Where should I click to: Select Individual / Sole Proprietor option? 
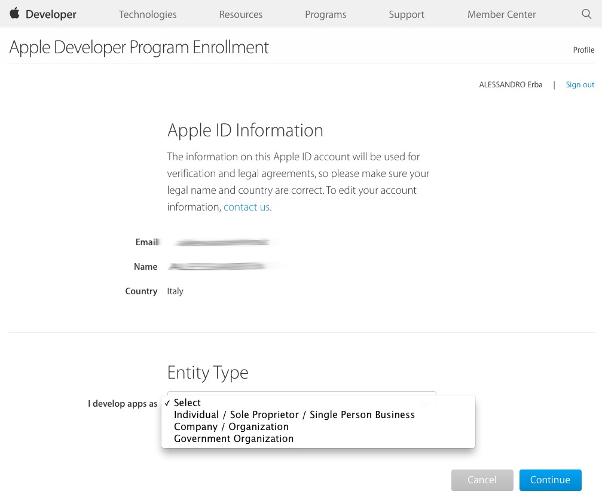pos(294,414)
